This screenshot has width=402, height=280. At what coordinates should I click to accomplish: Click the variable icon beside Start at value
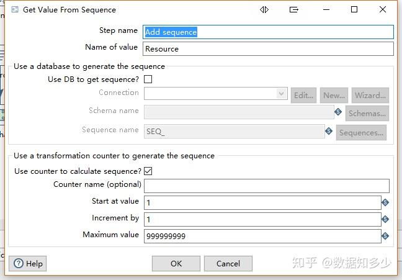click(x=385, y=202)
